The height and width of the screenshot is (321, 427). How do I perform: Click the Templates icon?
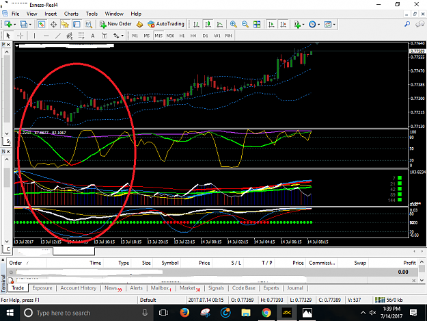[x=328, y=24]
